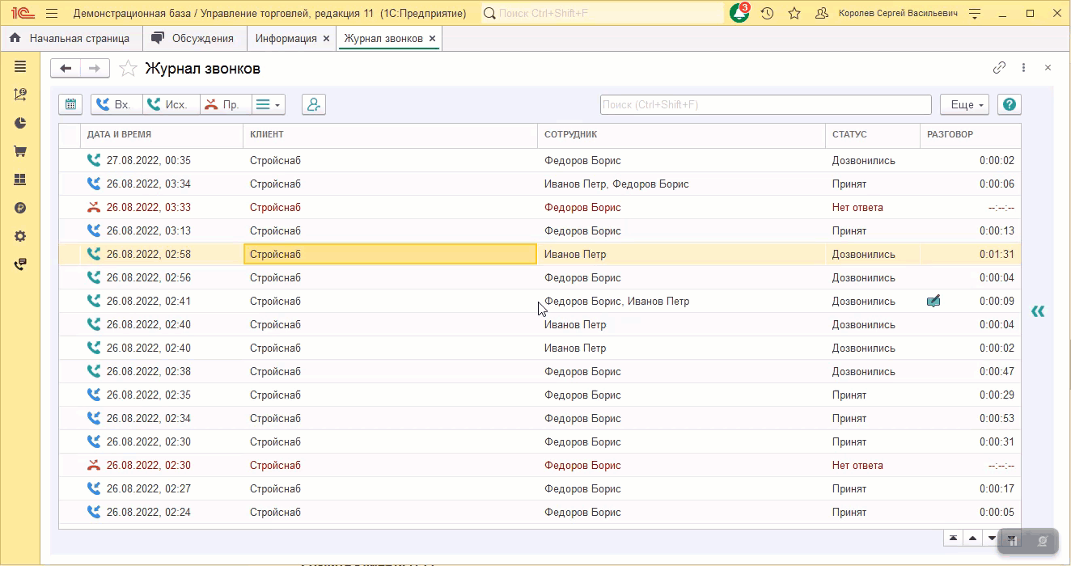Click the back navigation arrow button
The width and height of the screenshot is (1071, 566).
tap(66, 69)
